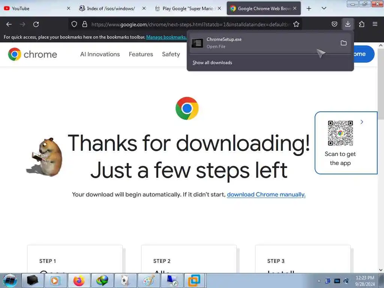Click scrollbar down arrow
The width and height of the screenshot is (384, 288).
click(381, 270)
